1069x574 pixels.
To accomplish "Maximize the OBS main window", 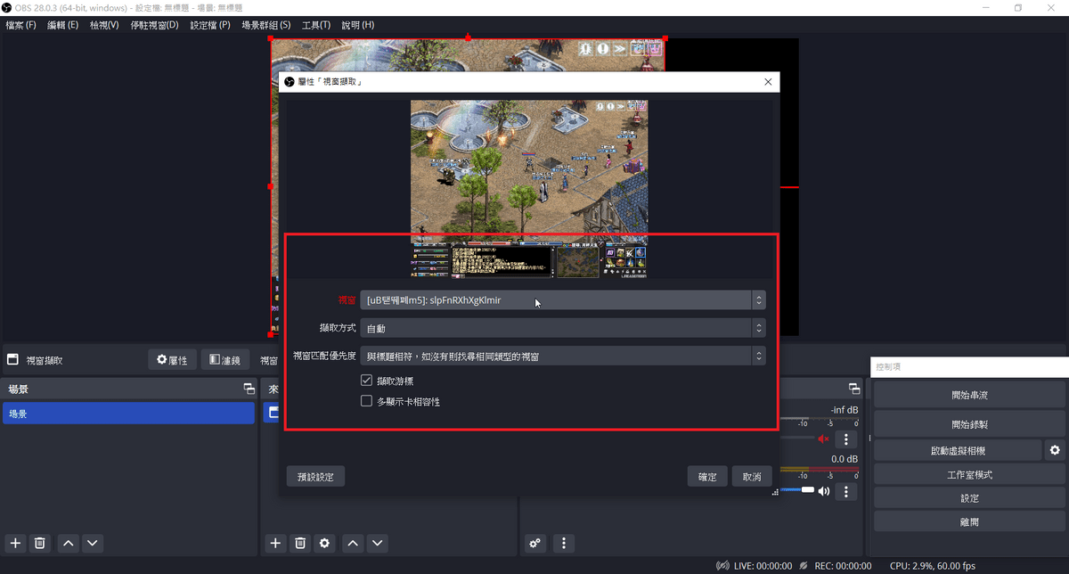I will (1017, 8).
